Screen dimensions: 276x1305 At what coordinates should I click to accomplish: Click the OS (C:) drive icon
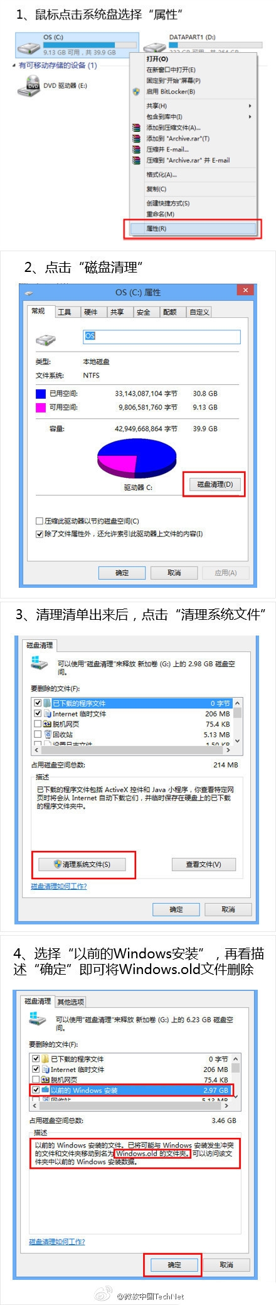click(x=28, y=45)
